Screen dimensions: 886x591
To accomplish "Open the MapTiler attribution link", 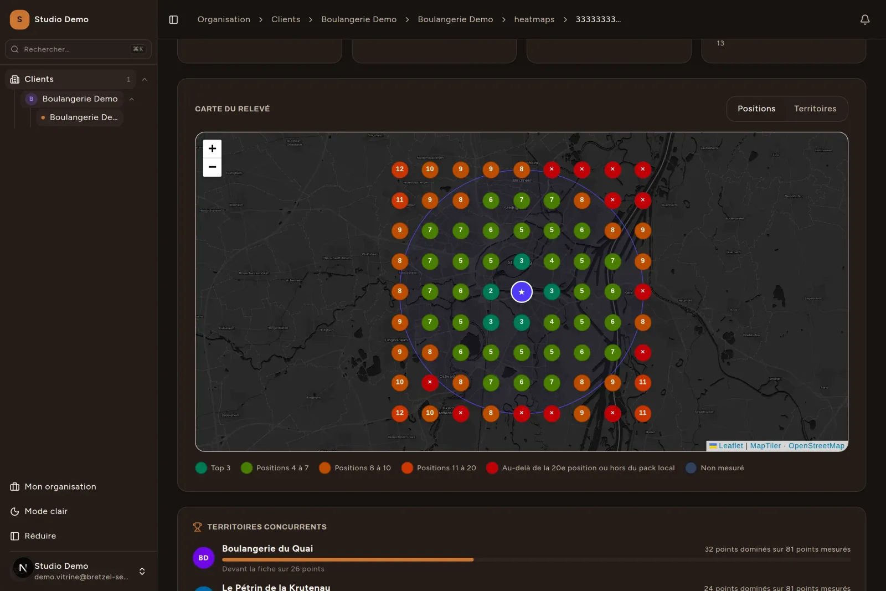I will 765,446.
